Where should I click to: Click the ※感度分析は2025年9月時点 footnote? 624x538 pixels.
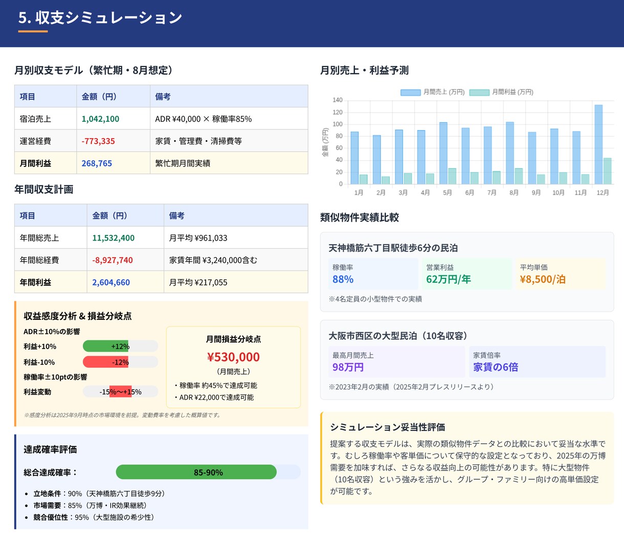click(x=123, y=415)
